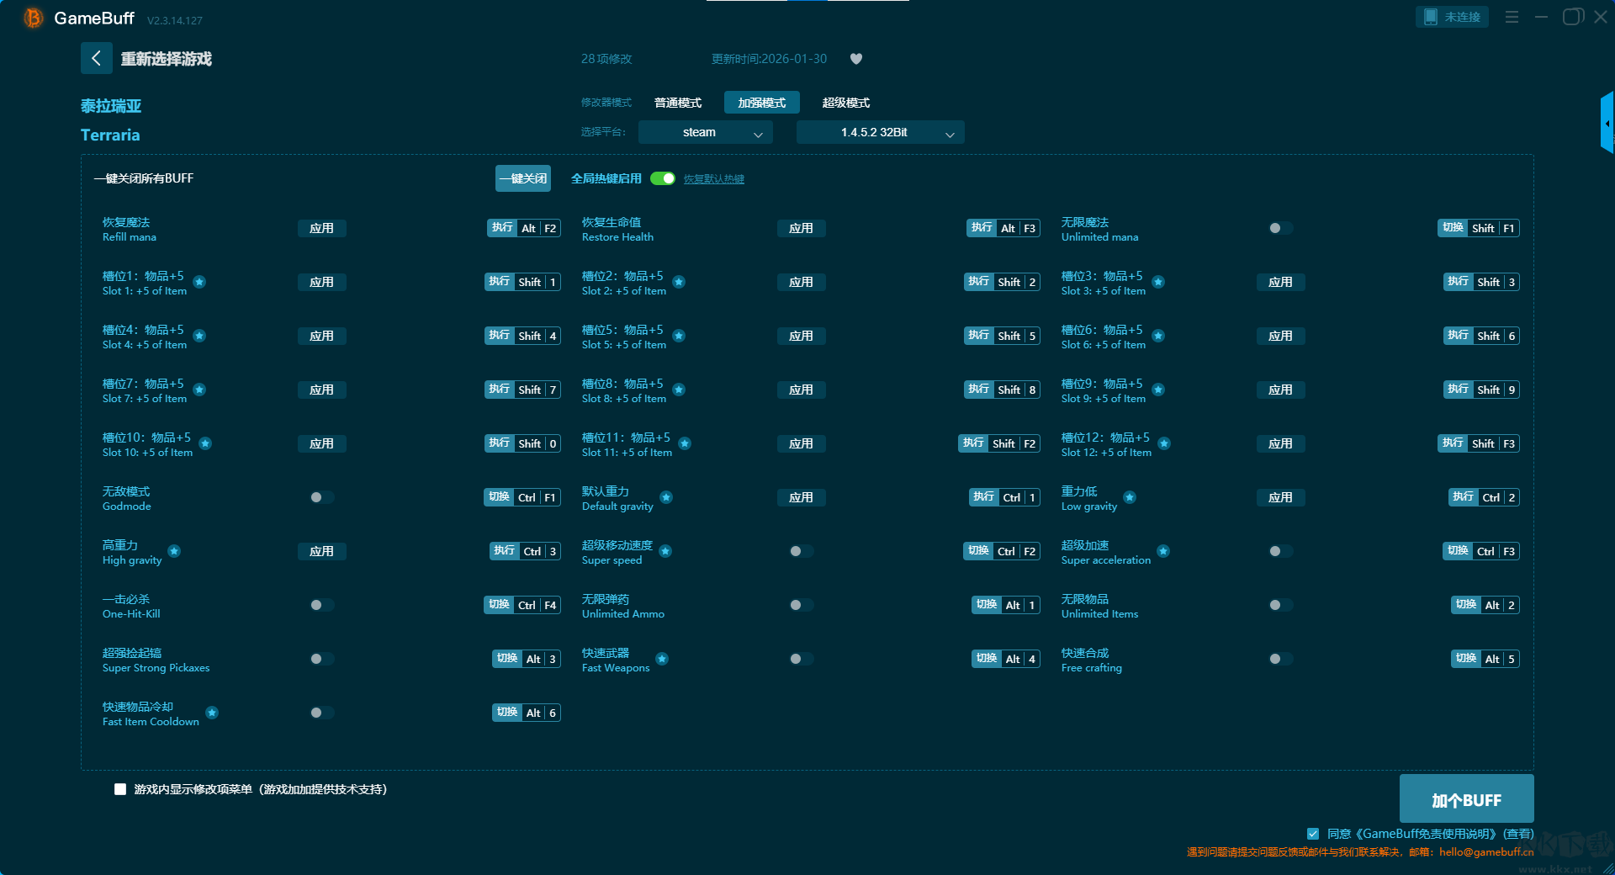The image size is (1615, 875).
Task: Open the hamburger menu icon in title bar
Action: (1512, 17)
